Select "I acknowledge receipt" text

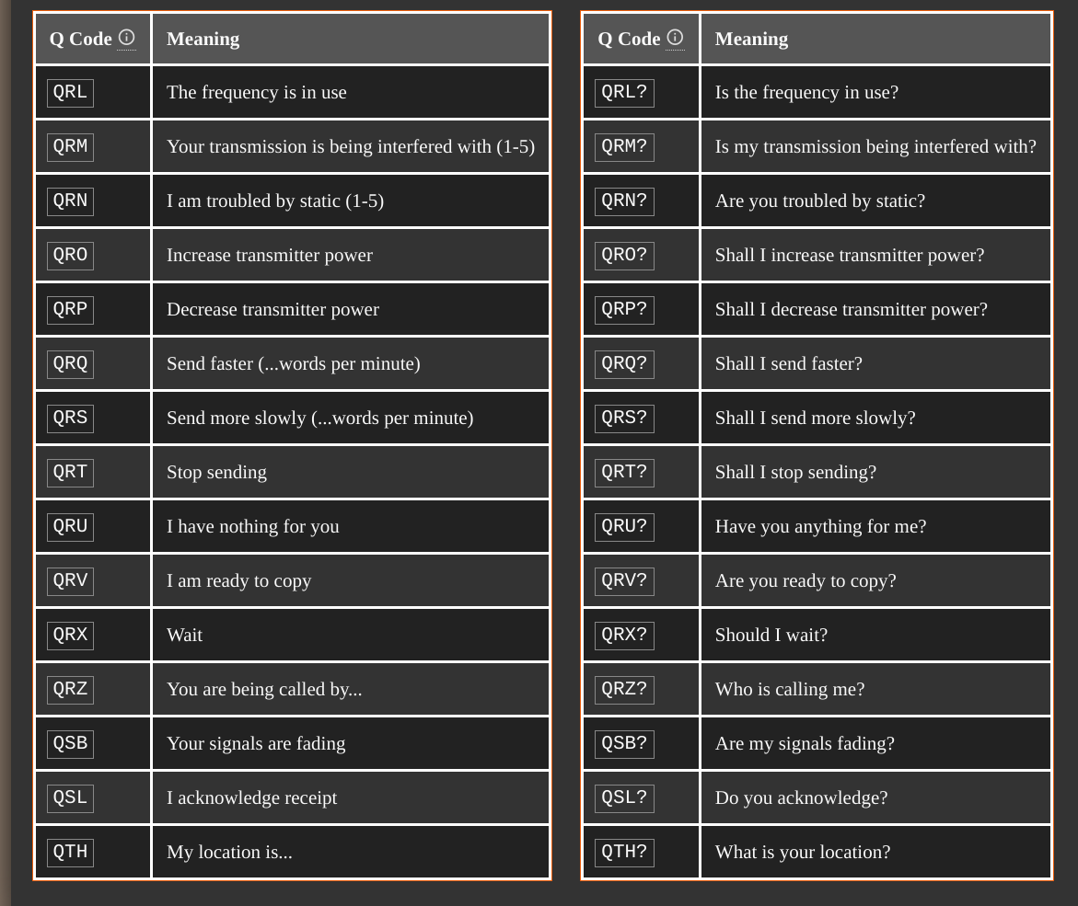click(x=251, y=797)
